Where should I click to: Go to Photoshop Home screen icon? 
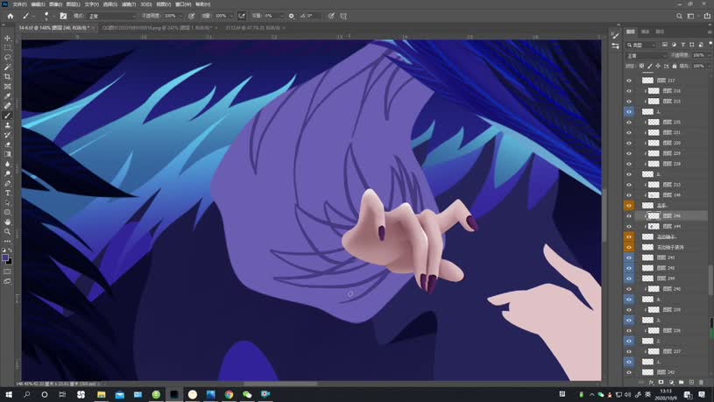coord(10,16)
